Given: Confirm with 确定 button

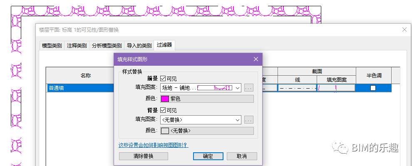Looking at the screenshot, I should point(208,156).
